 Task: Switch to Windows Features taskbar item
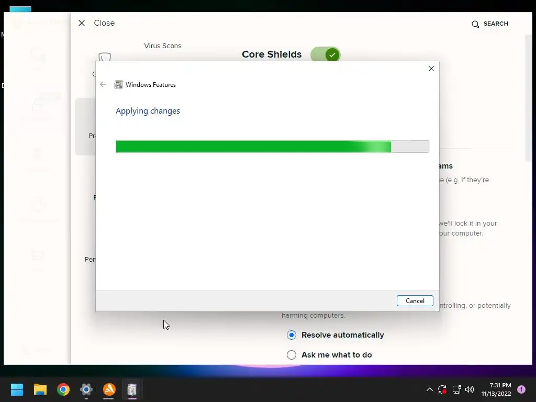(132, 389)
